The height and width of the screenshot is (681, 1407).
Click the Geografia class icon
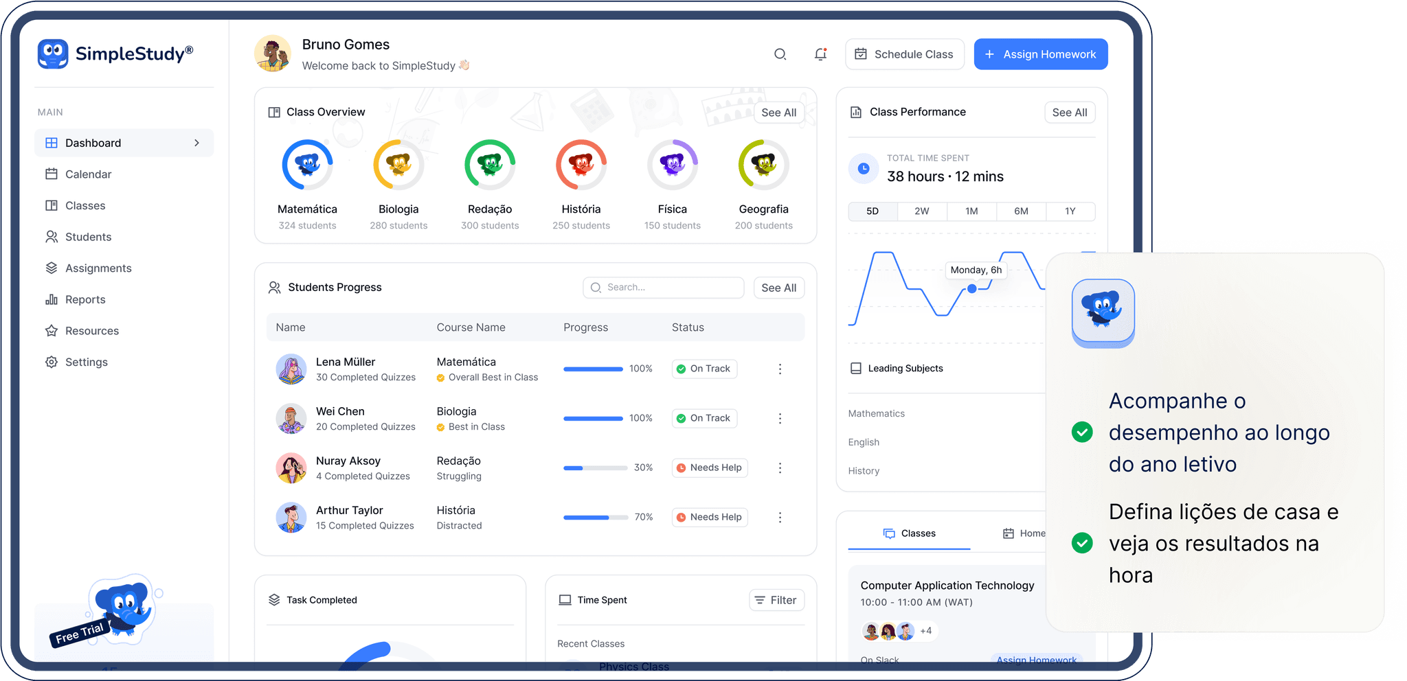(x=763, y=165)
